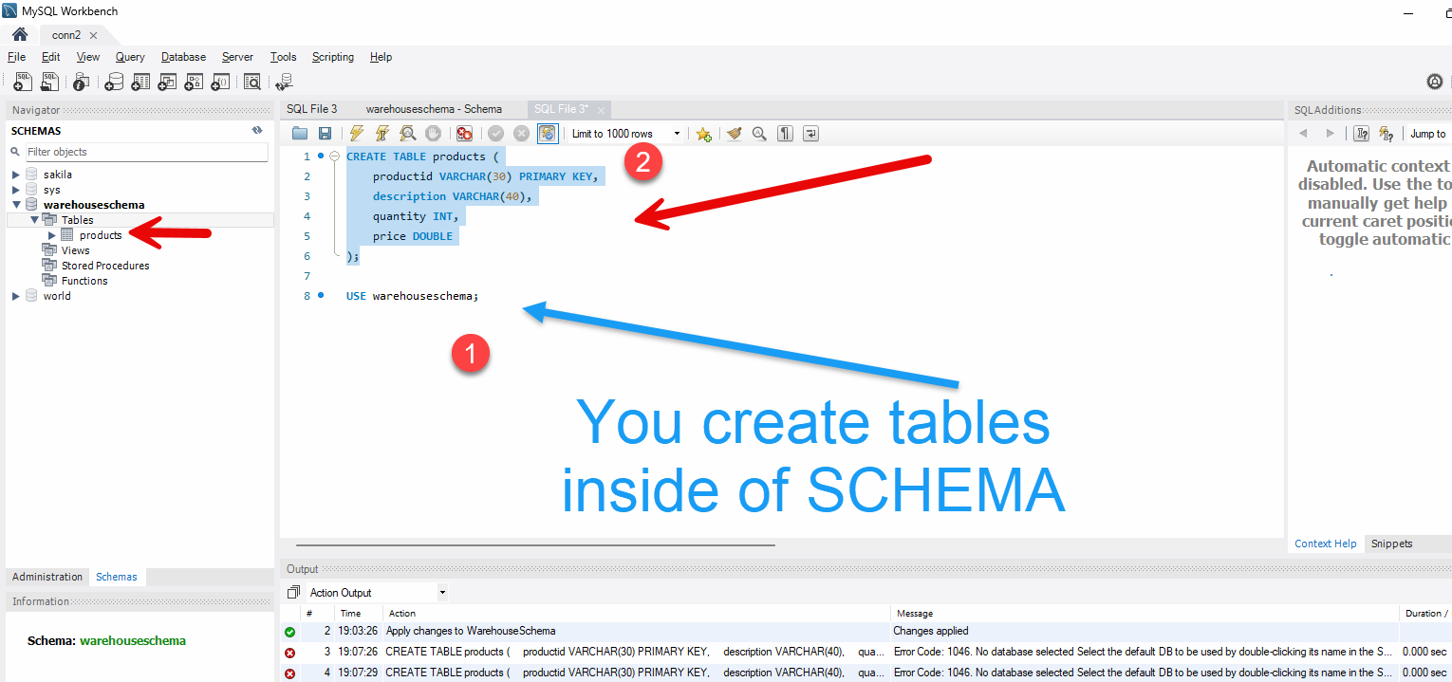Open the Workbench home screen icon
This screenshot has height=682, width=1452.
(x=19, y=34)
